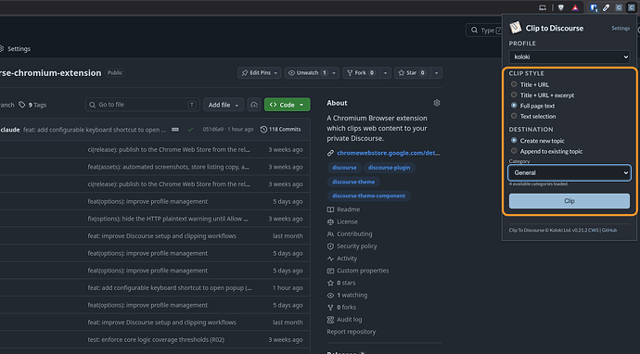Select the Title + URL clip style

pyautogui.click(x=514, y=84)
